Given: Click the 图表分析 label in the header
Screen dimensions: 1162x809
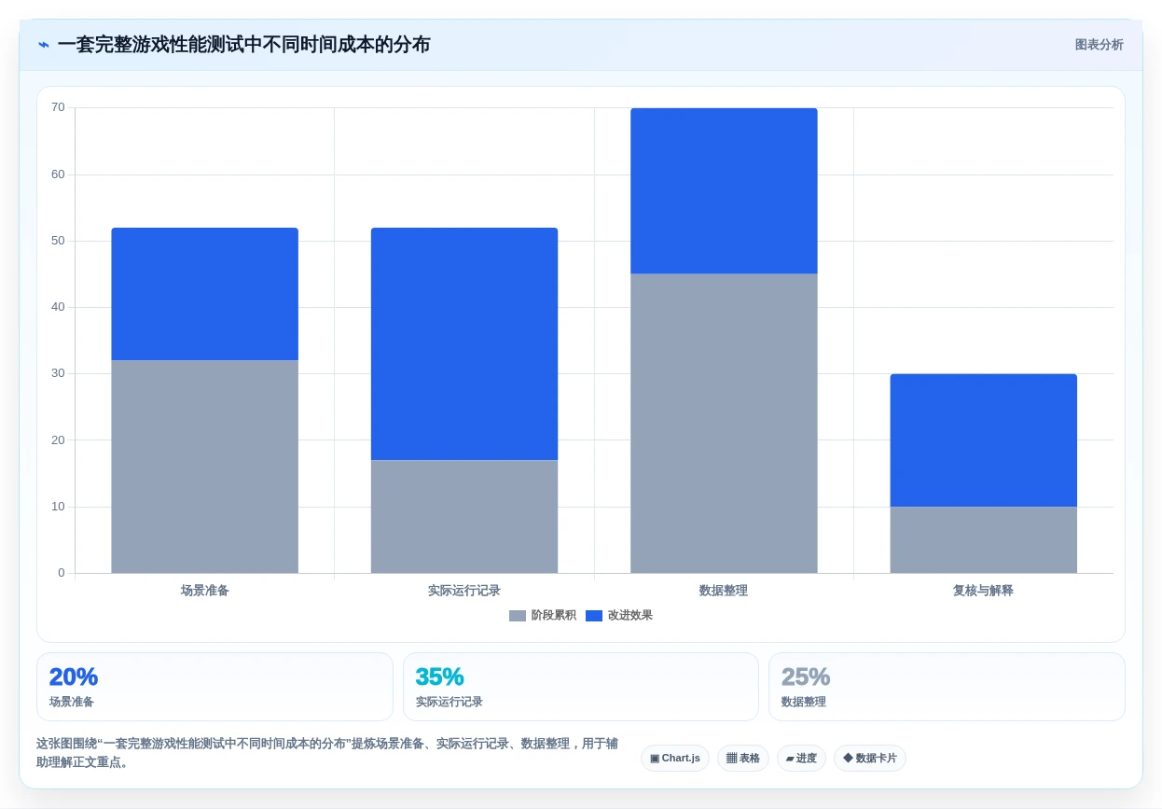Looking at the screenshot, I should (1099, 45).
